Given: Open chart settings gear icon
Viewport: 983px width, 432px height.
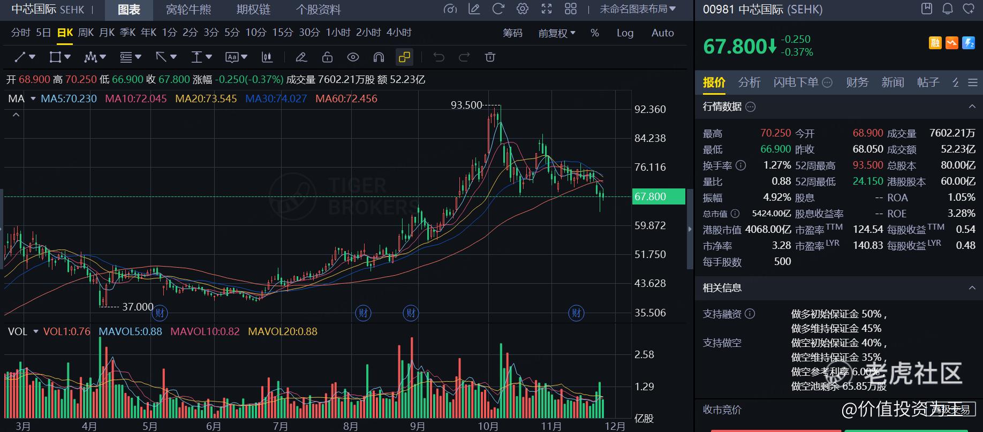Looking at the screenshot, I should point(522,9).
